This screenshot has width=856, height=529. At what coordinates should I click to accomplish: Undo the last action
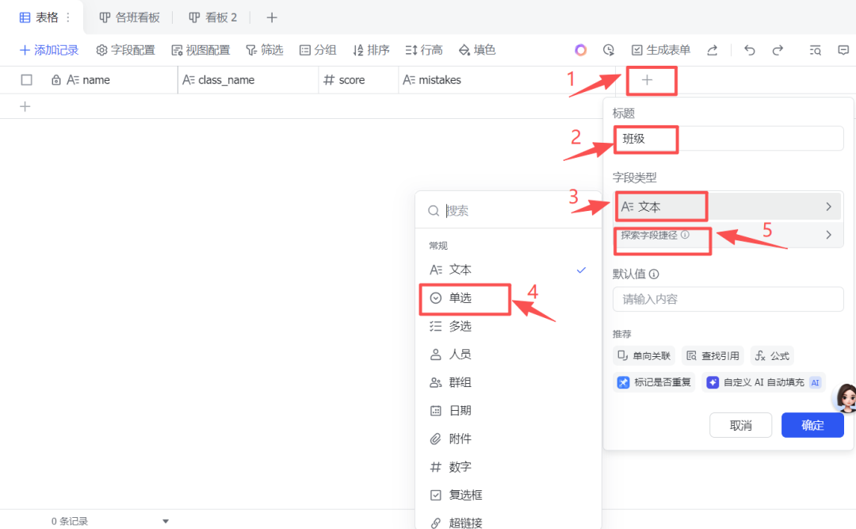click(749, 49)
